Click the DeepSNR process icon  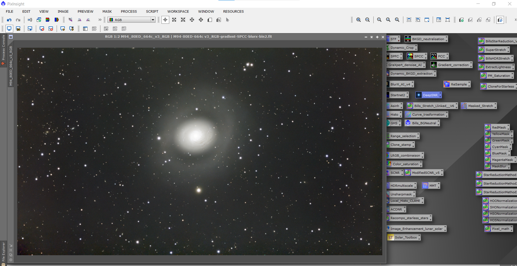coord(428,95)
